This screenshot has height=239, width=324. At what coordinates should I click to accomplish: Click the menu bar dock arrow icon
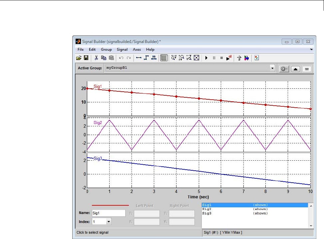point(311,49)
